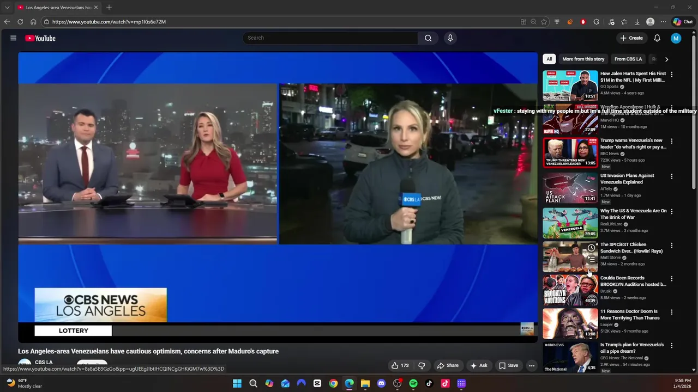Open Spotify from the taskbar
Screen dimensions: 698x392
(x=413, y=383)
